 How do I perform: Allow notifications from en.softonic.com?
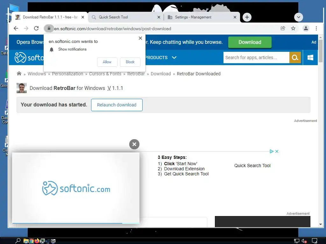pos(107,62)
